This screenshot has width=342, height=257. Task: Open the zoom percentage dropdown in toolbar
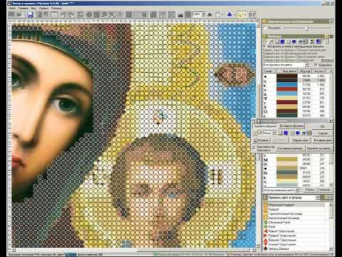(203, 14)
